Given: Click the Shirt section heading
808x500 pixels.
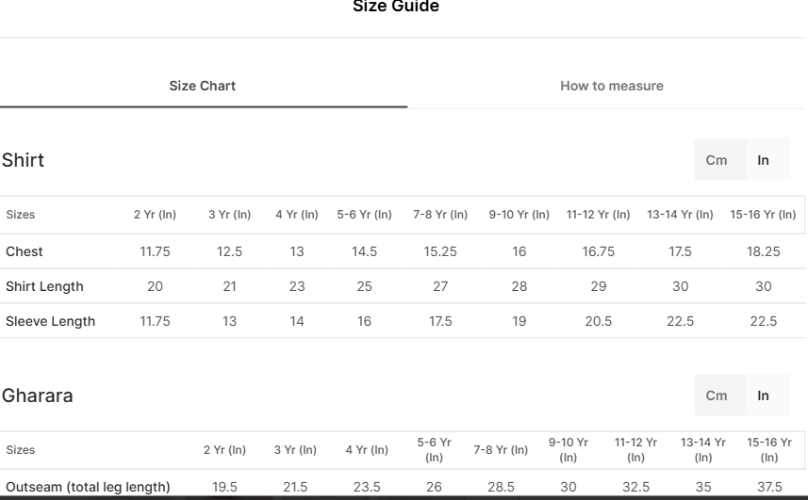Looking at the screenshot, I should tap(24, 160).
